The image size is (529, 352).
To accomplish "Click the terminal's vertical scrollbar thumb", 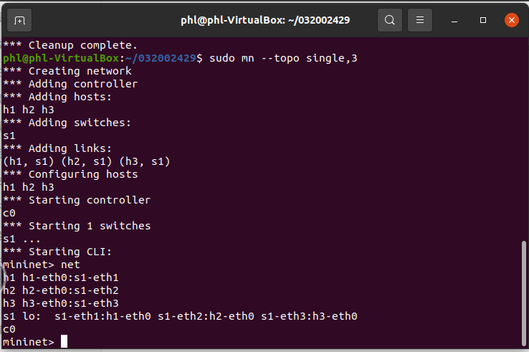I will [524, 293].
